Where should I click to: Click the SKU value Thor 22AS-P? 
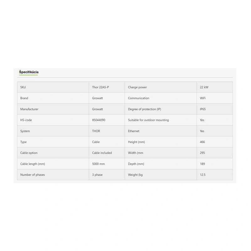100,87
